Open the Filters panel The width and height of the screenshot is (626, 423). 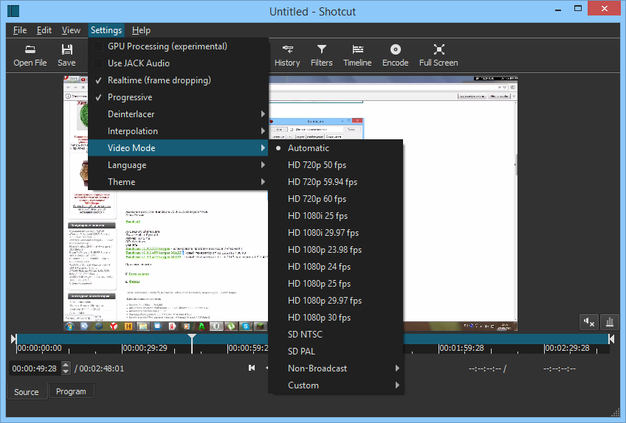pyautogui.click(x=321, y=55)
